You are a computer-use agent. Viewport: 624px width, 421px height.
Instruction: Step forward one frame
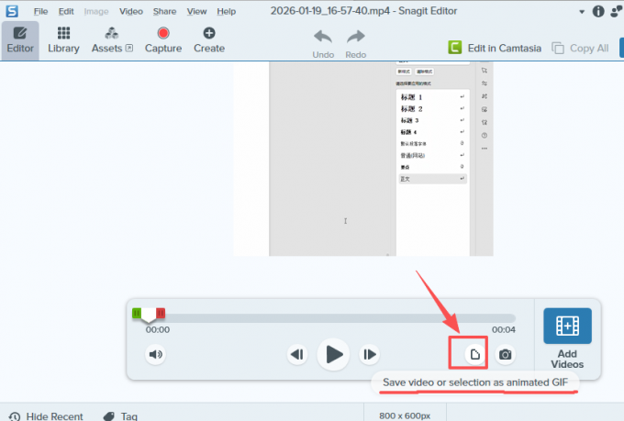pos(369,354)
